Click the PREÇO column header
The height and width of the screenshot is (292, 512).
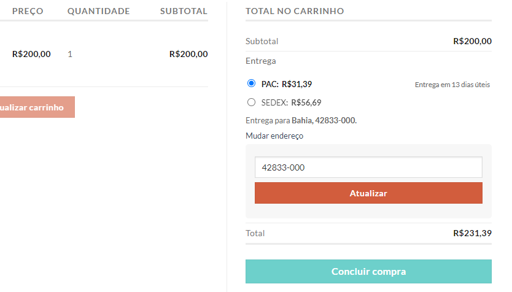pyautogui.click(x=28, y=11)
